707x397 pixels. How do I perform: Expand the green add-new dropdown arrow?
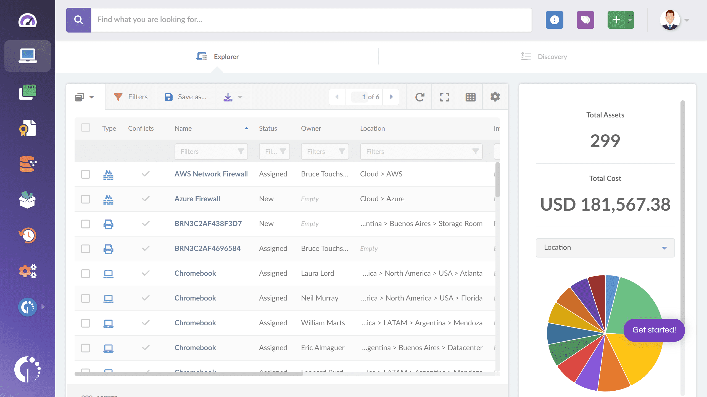click(630, 20)
